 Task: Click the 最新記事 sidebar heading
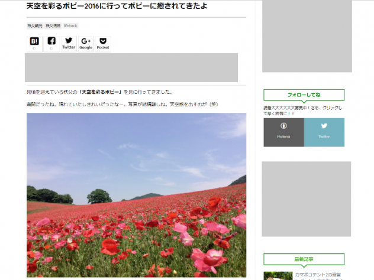pos(304,259)
